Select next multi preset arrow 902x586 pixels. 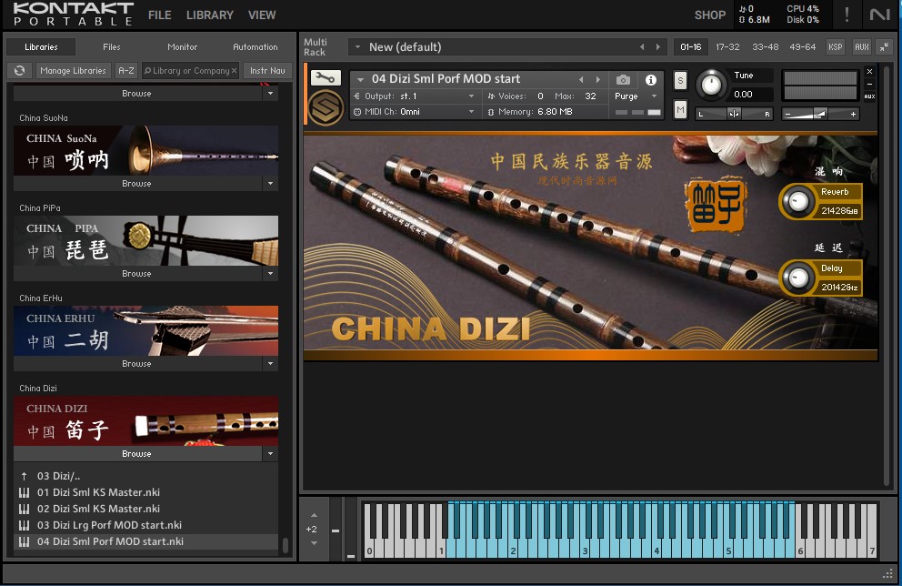(x=658, y=47)
